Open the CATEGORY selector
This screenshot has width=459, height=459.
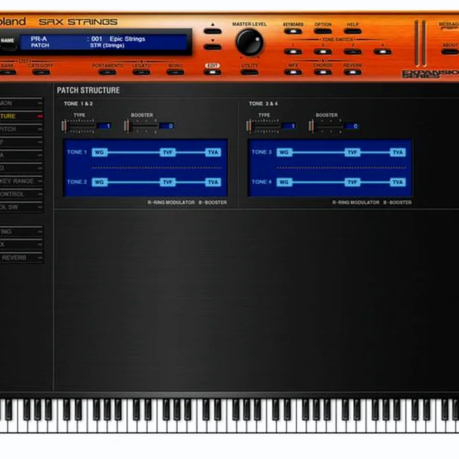(41, 72)
